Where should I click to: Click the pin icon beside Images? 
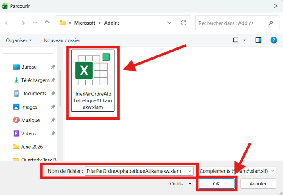(53, 107)
